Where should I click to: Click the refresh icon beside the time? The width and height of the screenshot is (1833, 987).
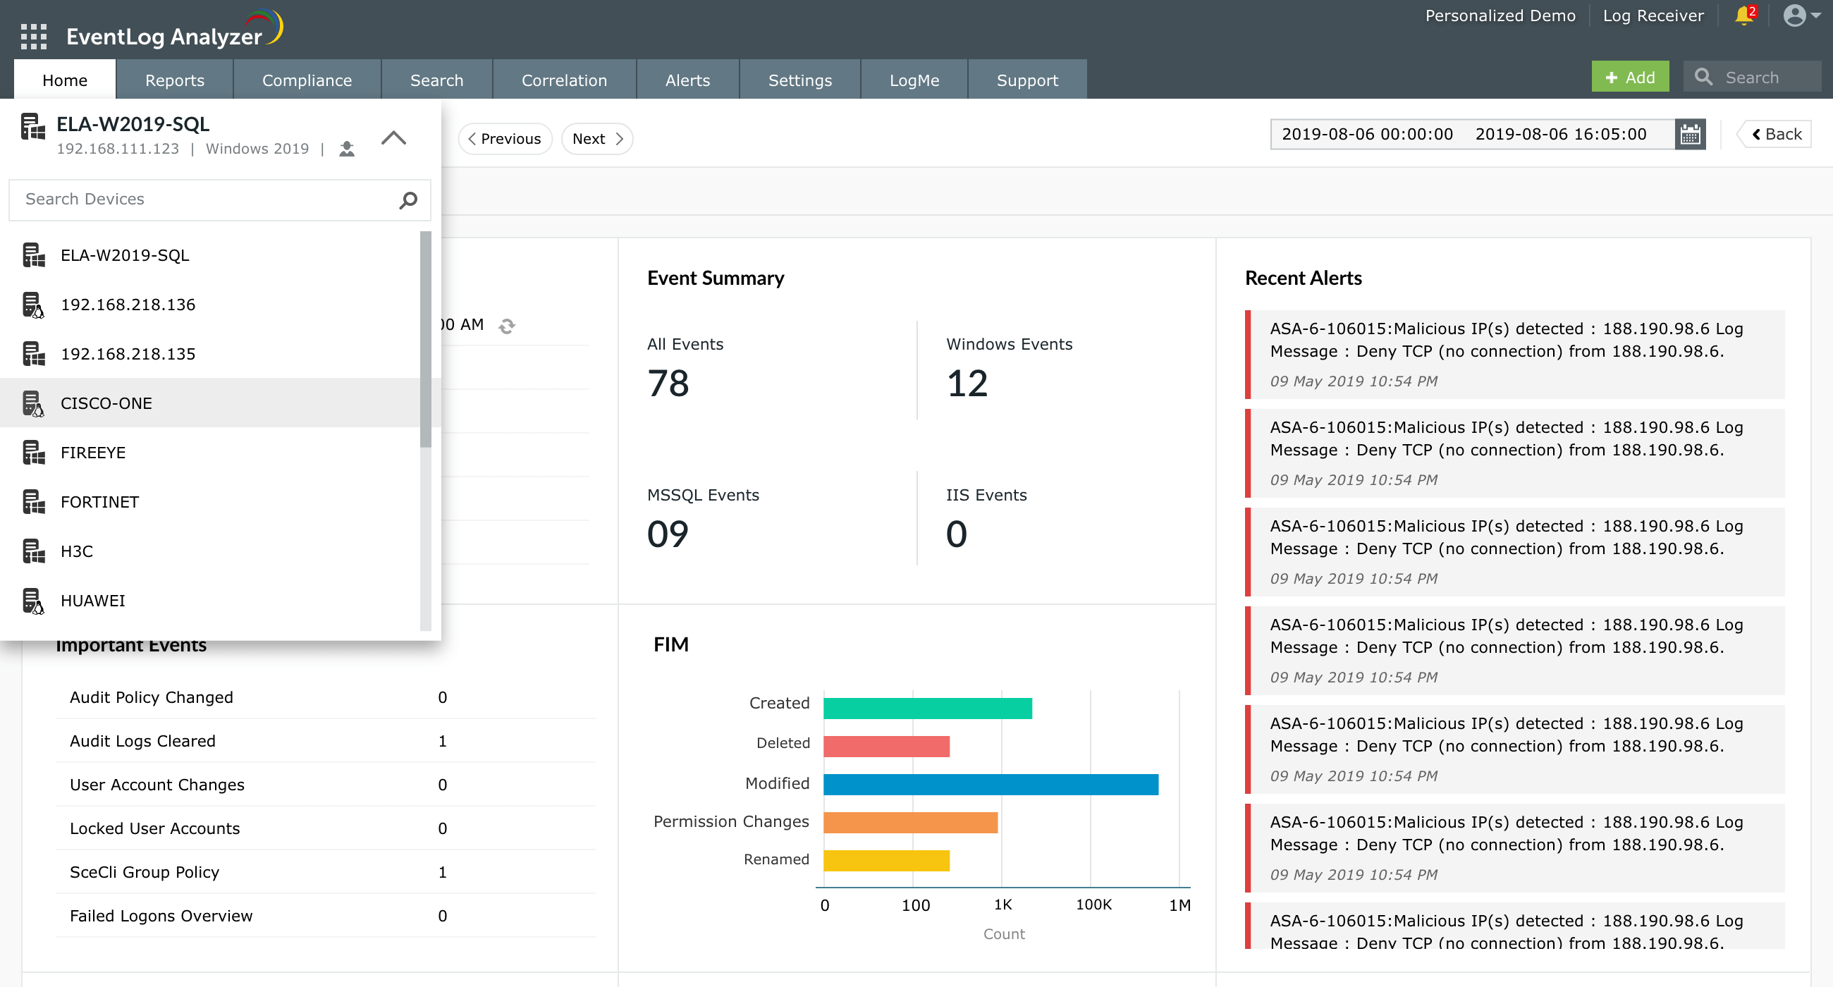coord(507,326)
